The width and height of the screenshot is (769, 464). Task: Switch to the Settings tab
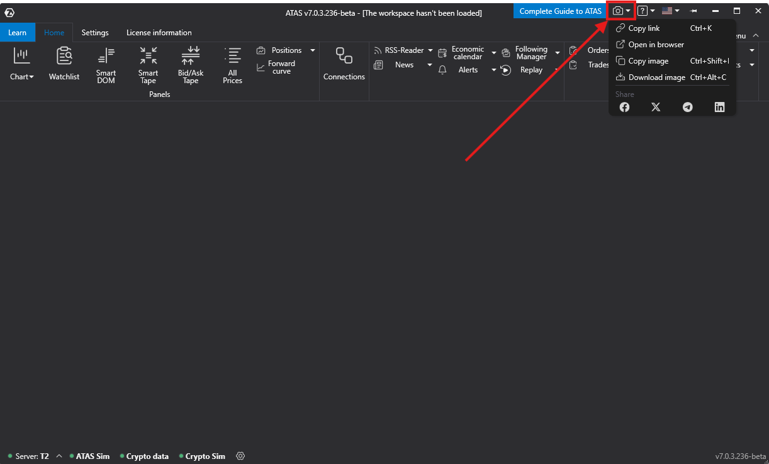coord(95,33)
